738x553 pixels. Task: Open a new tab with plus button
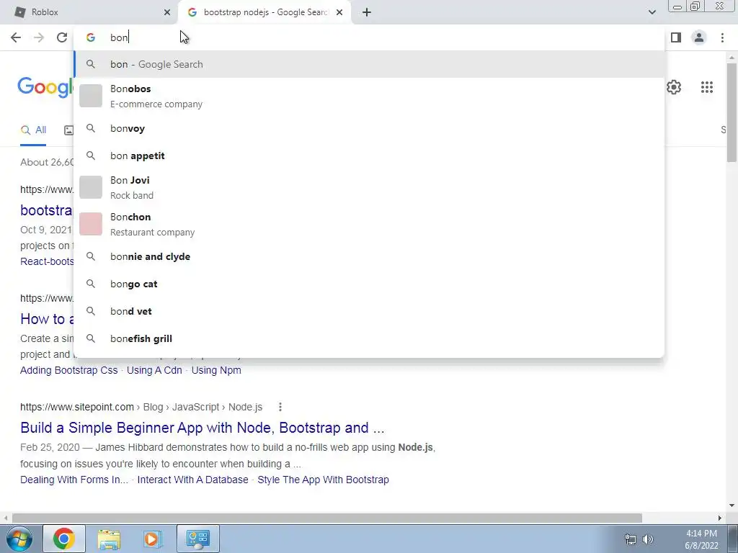click(367, 12)
